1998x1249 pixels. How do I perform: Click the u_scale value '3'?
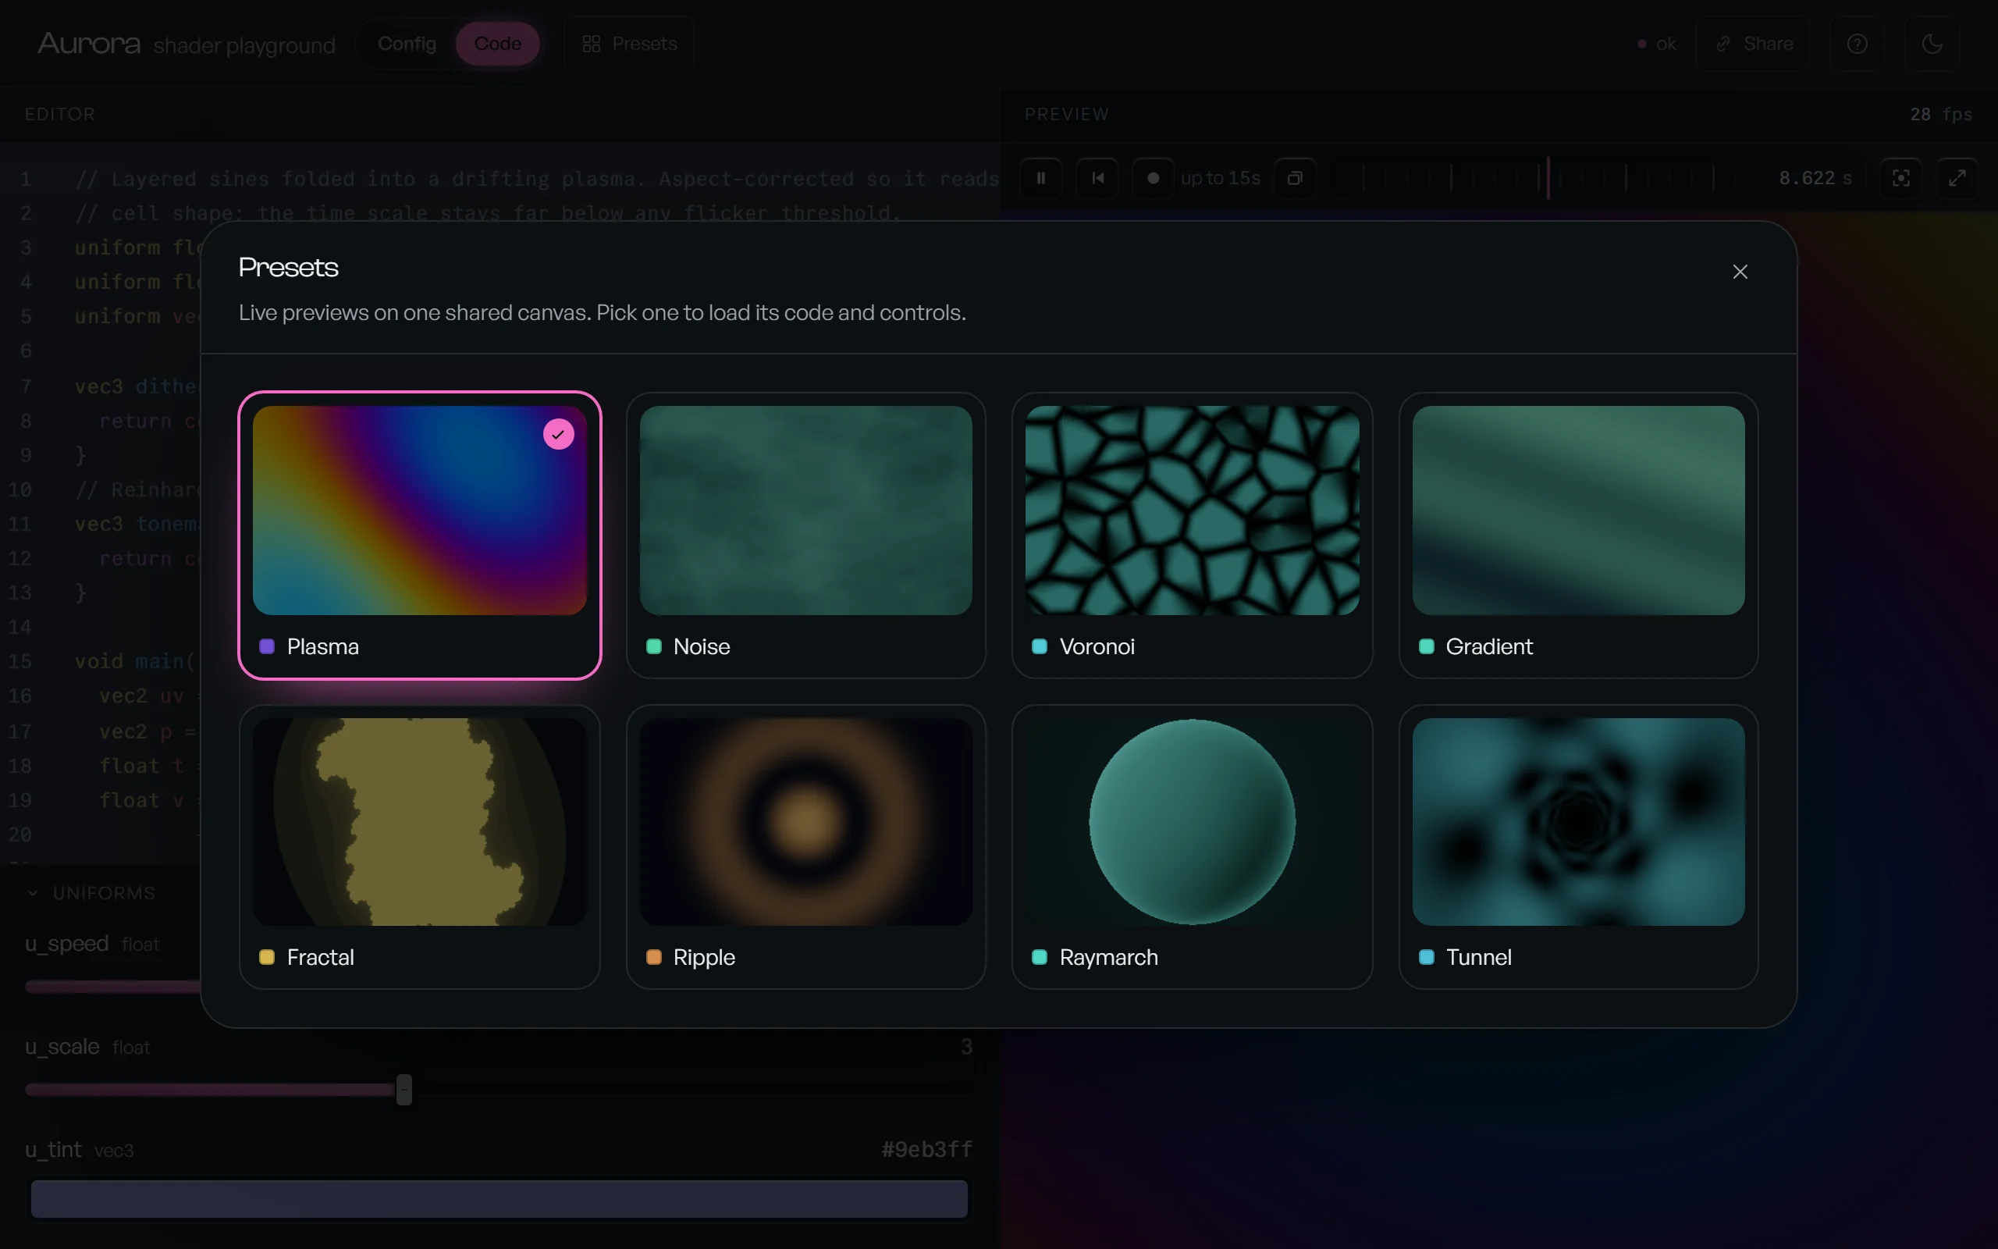[x=966, y=1047]
